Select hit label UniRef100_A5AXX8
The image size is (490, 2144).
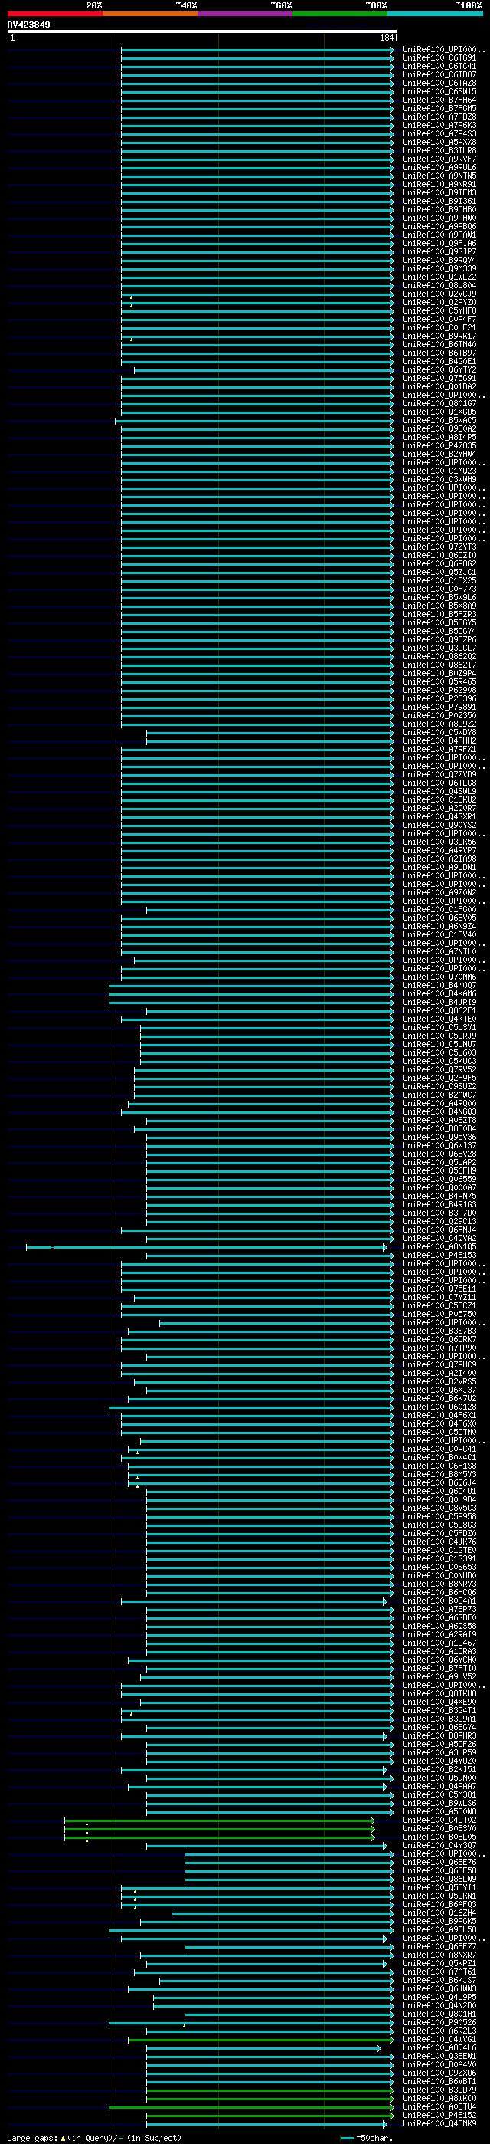(439, 143)
